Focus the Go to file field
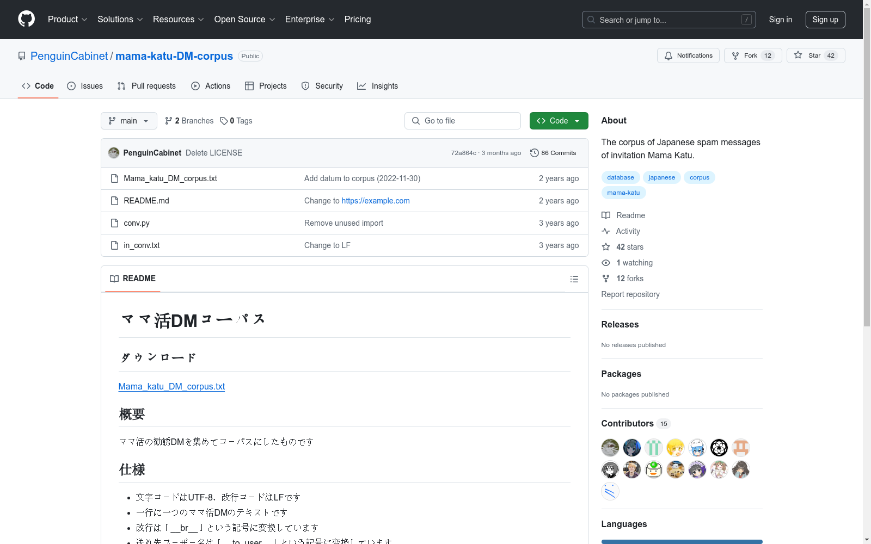The height and width of the screenshot is (544, 871). pyautogui.click(x=463, y=121)
